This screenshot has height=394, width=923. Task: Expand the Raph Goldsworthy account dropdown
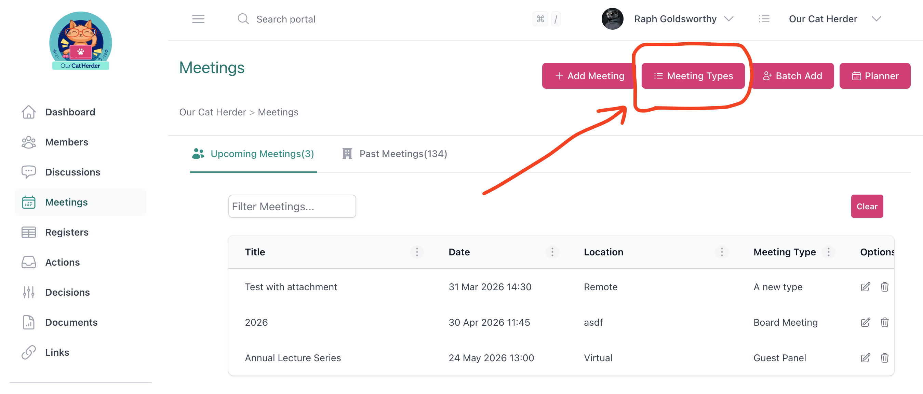(x=730, y=19)
